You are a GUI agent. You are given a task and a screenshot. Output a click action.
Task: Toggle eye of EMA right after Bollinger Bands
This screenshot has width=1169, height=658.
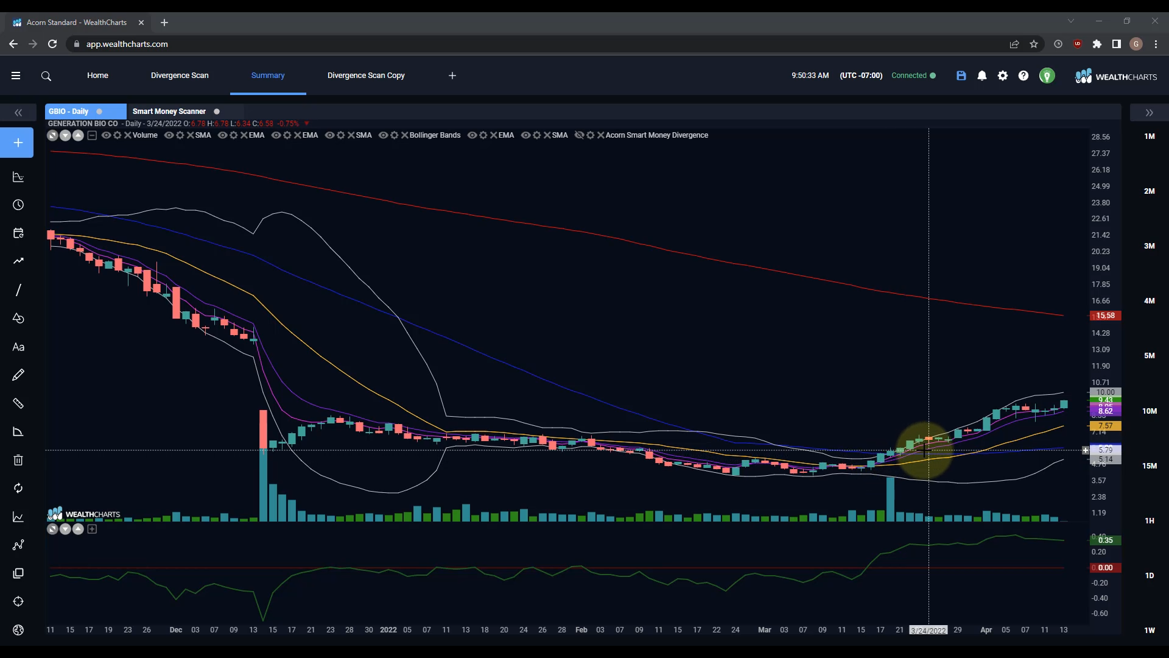[472, 135]
